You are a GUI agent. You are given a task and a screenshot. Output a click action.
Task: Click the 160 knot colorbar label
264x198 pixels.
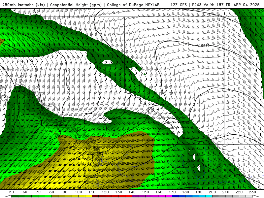point(159,192)
